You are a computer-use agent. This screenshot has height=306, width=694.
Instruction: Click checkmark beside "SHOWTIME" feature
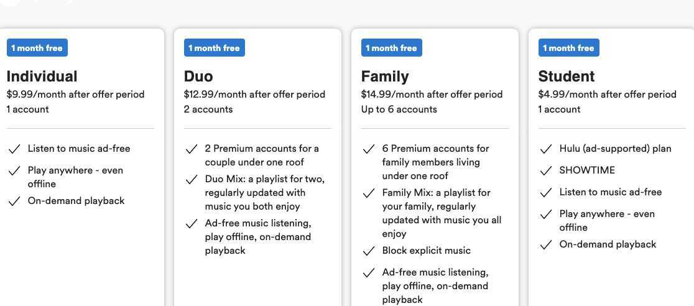point(546,170)
